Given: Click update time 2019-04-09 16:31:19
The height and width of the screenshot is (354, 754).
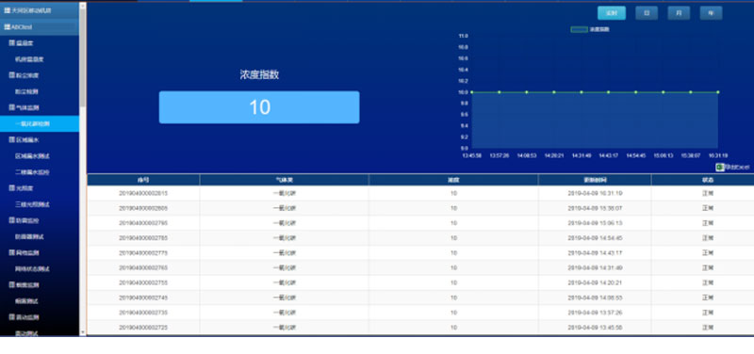Looking at the screenshot, I should (x=595, y=193).
